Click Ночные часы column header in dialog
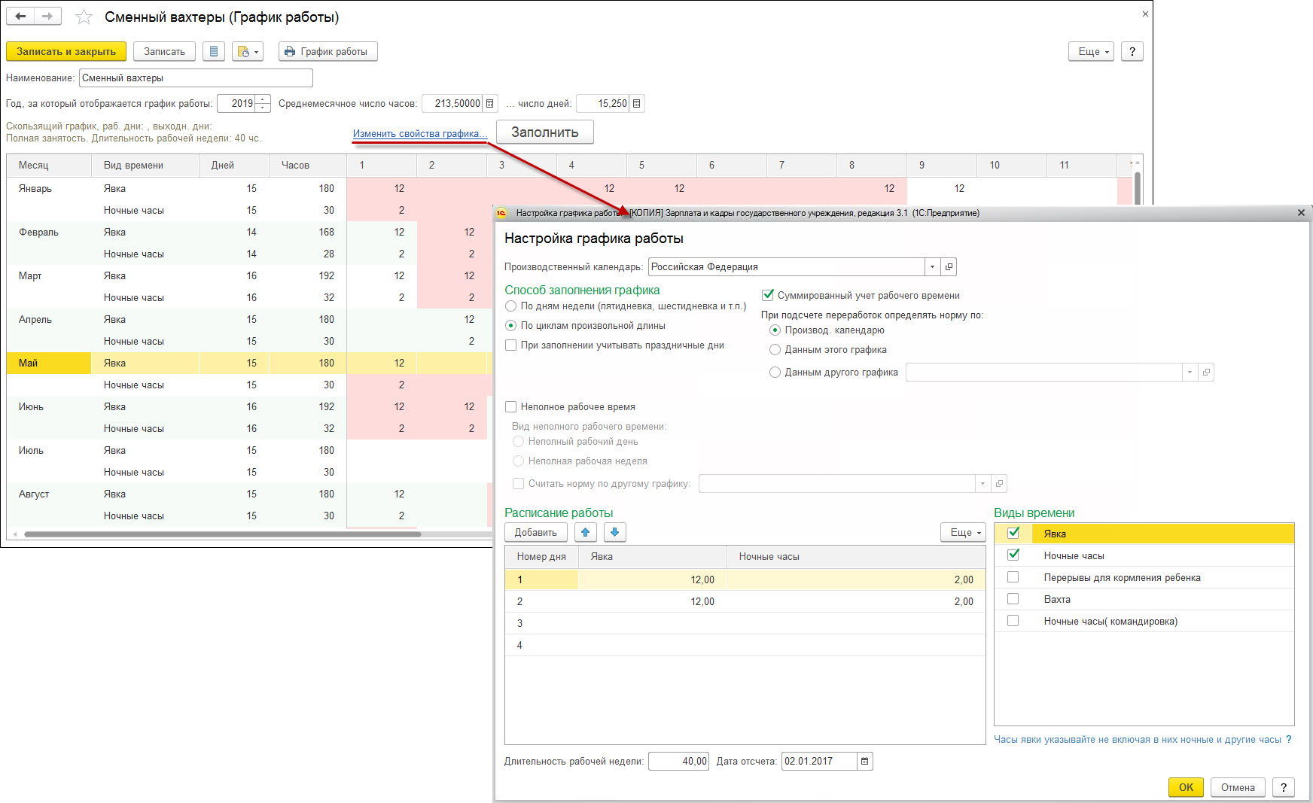Viewport: 1313px width, 803px height. (856, 557)
